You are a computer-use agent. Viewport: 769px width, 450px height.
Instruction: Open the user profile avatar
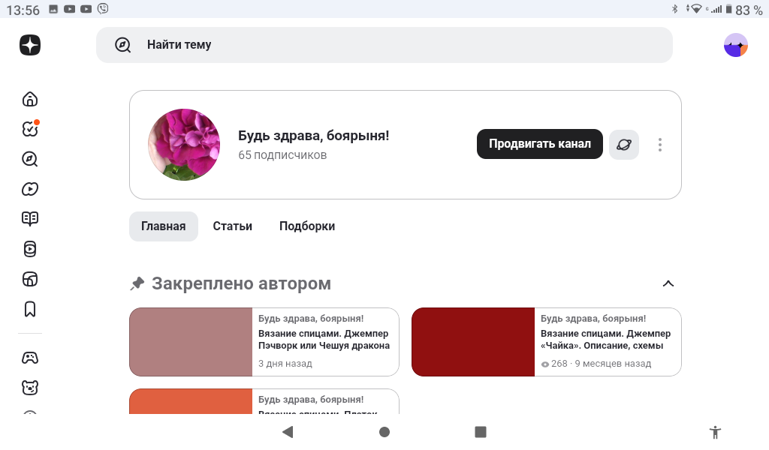pos(736,45)
